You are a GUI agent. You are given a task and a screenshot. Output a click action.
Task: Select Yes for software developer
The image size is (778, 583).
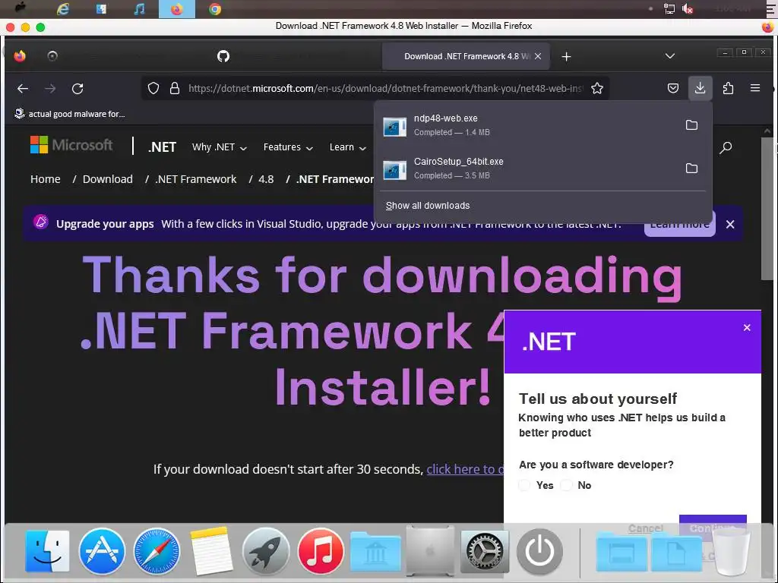tap(524, 485)
